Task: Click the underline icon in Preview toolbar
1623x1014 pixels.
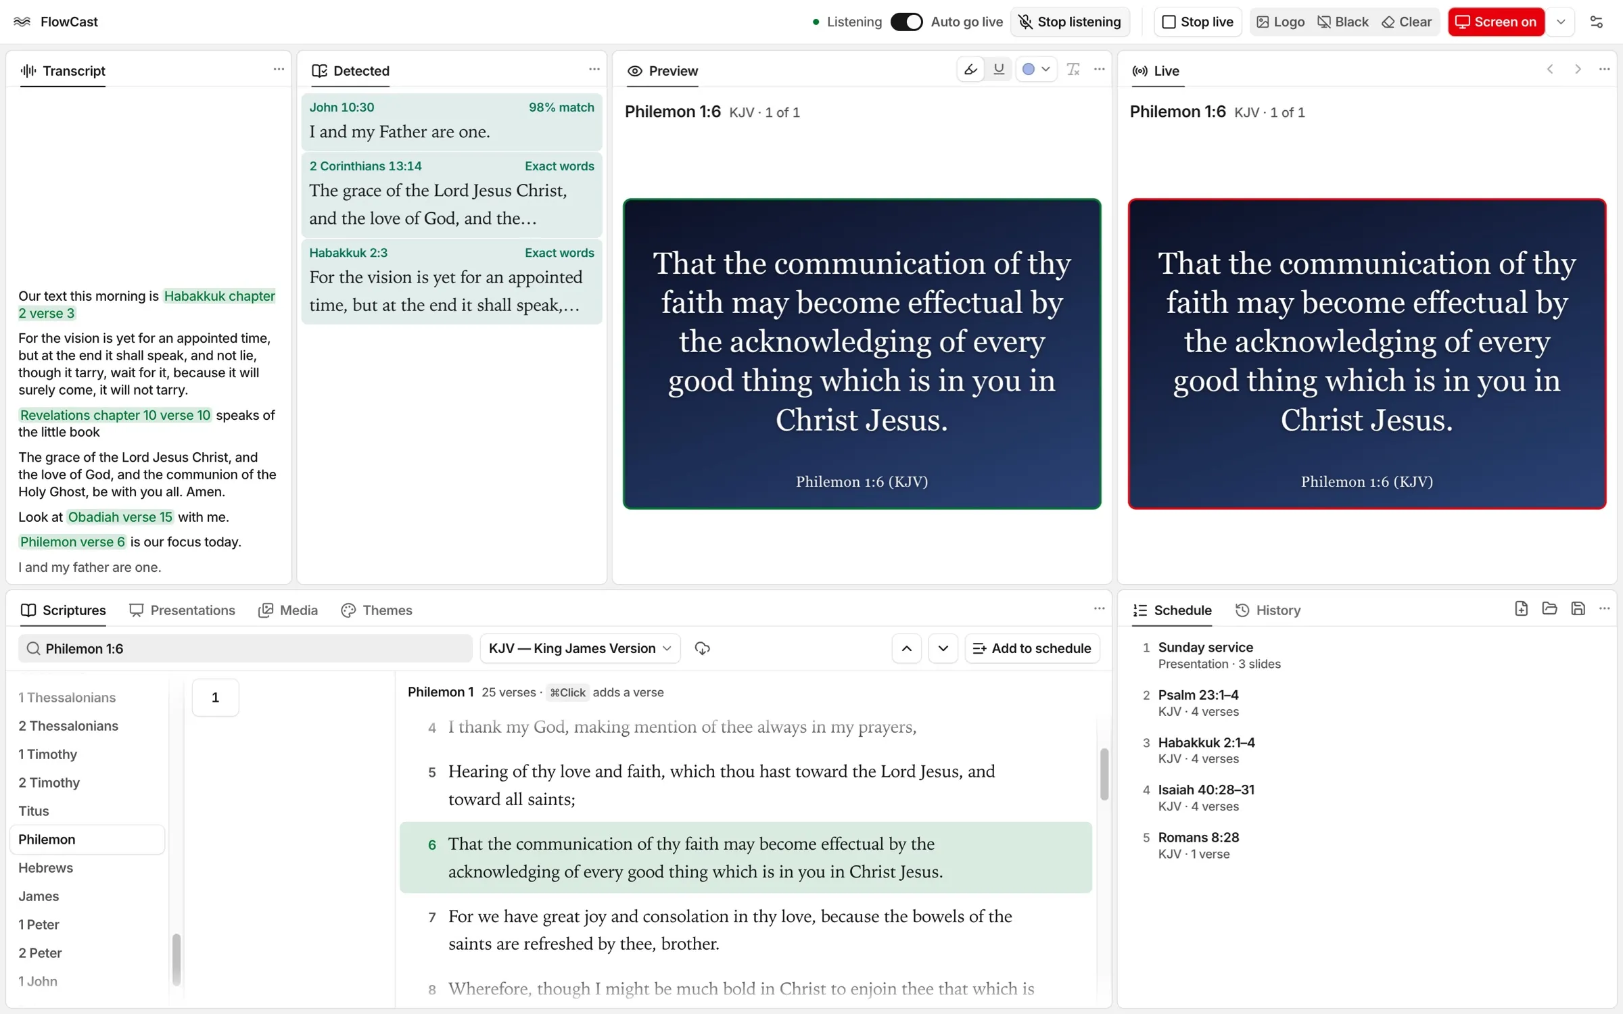Action: pyautogui.click(x=999, y=70)
